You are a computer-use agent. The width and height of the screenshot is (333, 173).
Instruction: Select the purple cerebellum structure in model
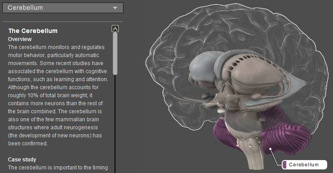coord(286,136)
